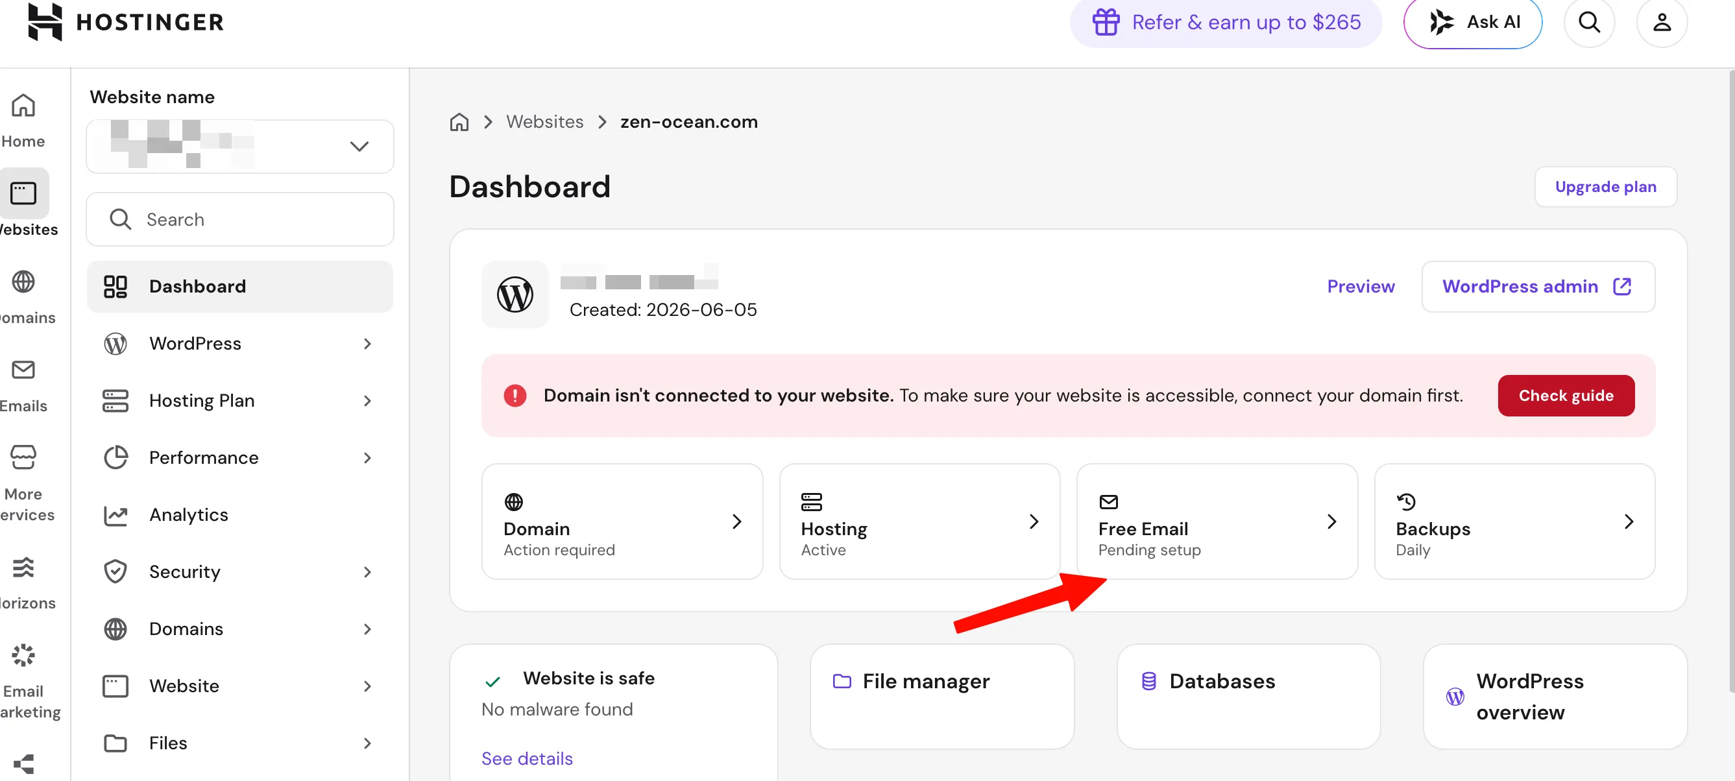This screenshot has height=781, width=1735.
Task: Click the Hosting card server icon
Action: (811, 501)
